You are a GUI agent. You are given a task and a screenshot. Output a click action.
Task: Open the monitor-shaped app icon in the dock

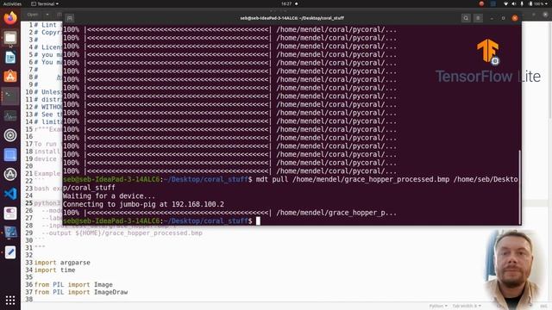[x=10, y=232]
